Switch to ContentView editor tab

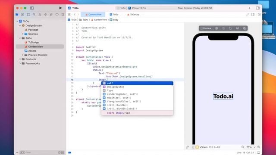point(93,14)
